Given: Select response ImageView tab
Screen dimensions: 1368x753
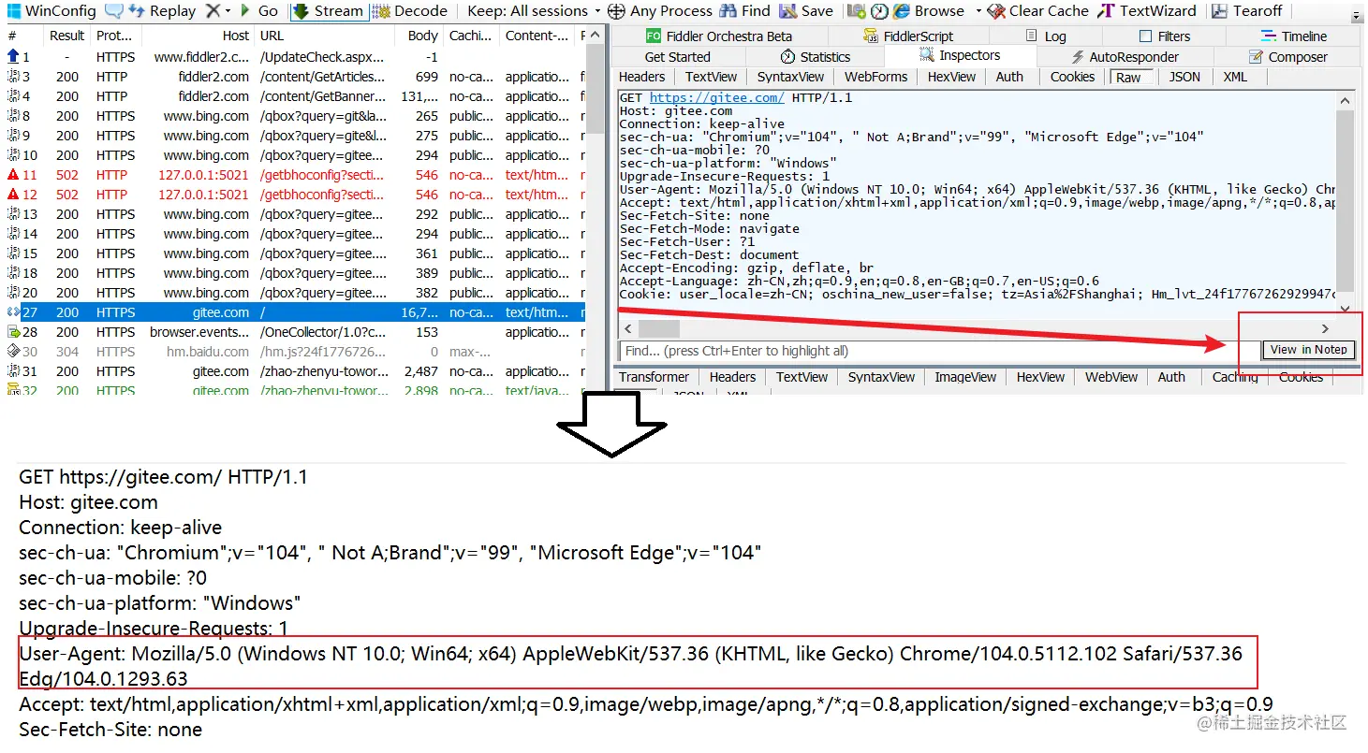Looking at the screenshot, I should 965,377.
